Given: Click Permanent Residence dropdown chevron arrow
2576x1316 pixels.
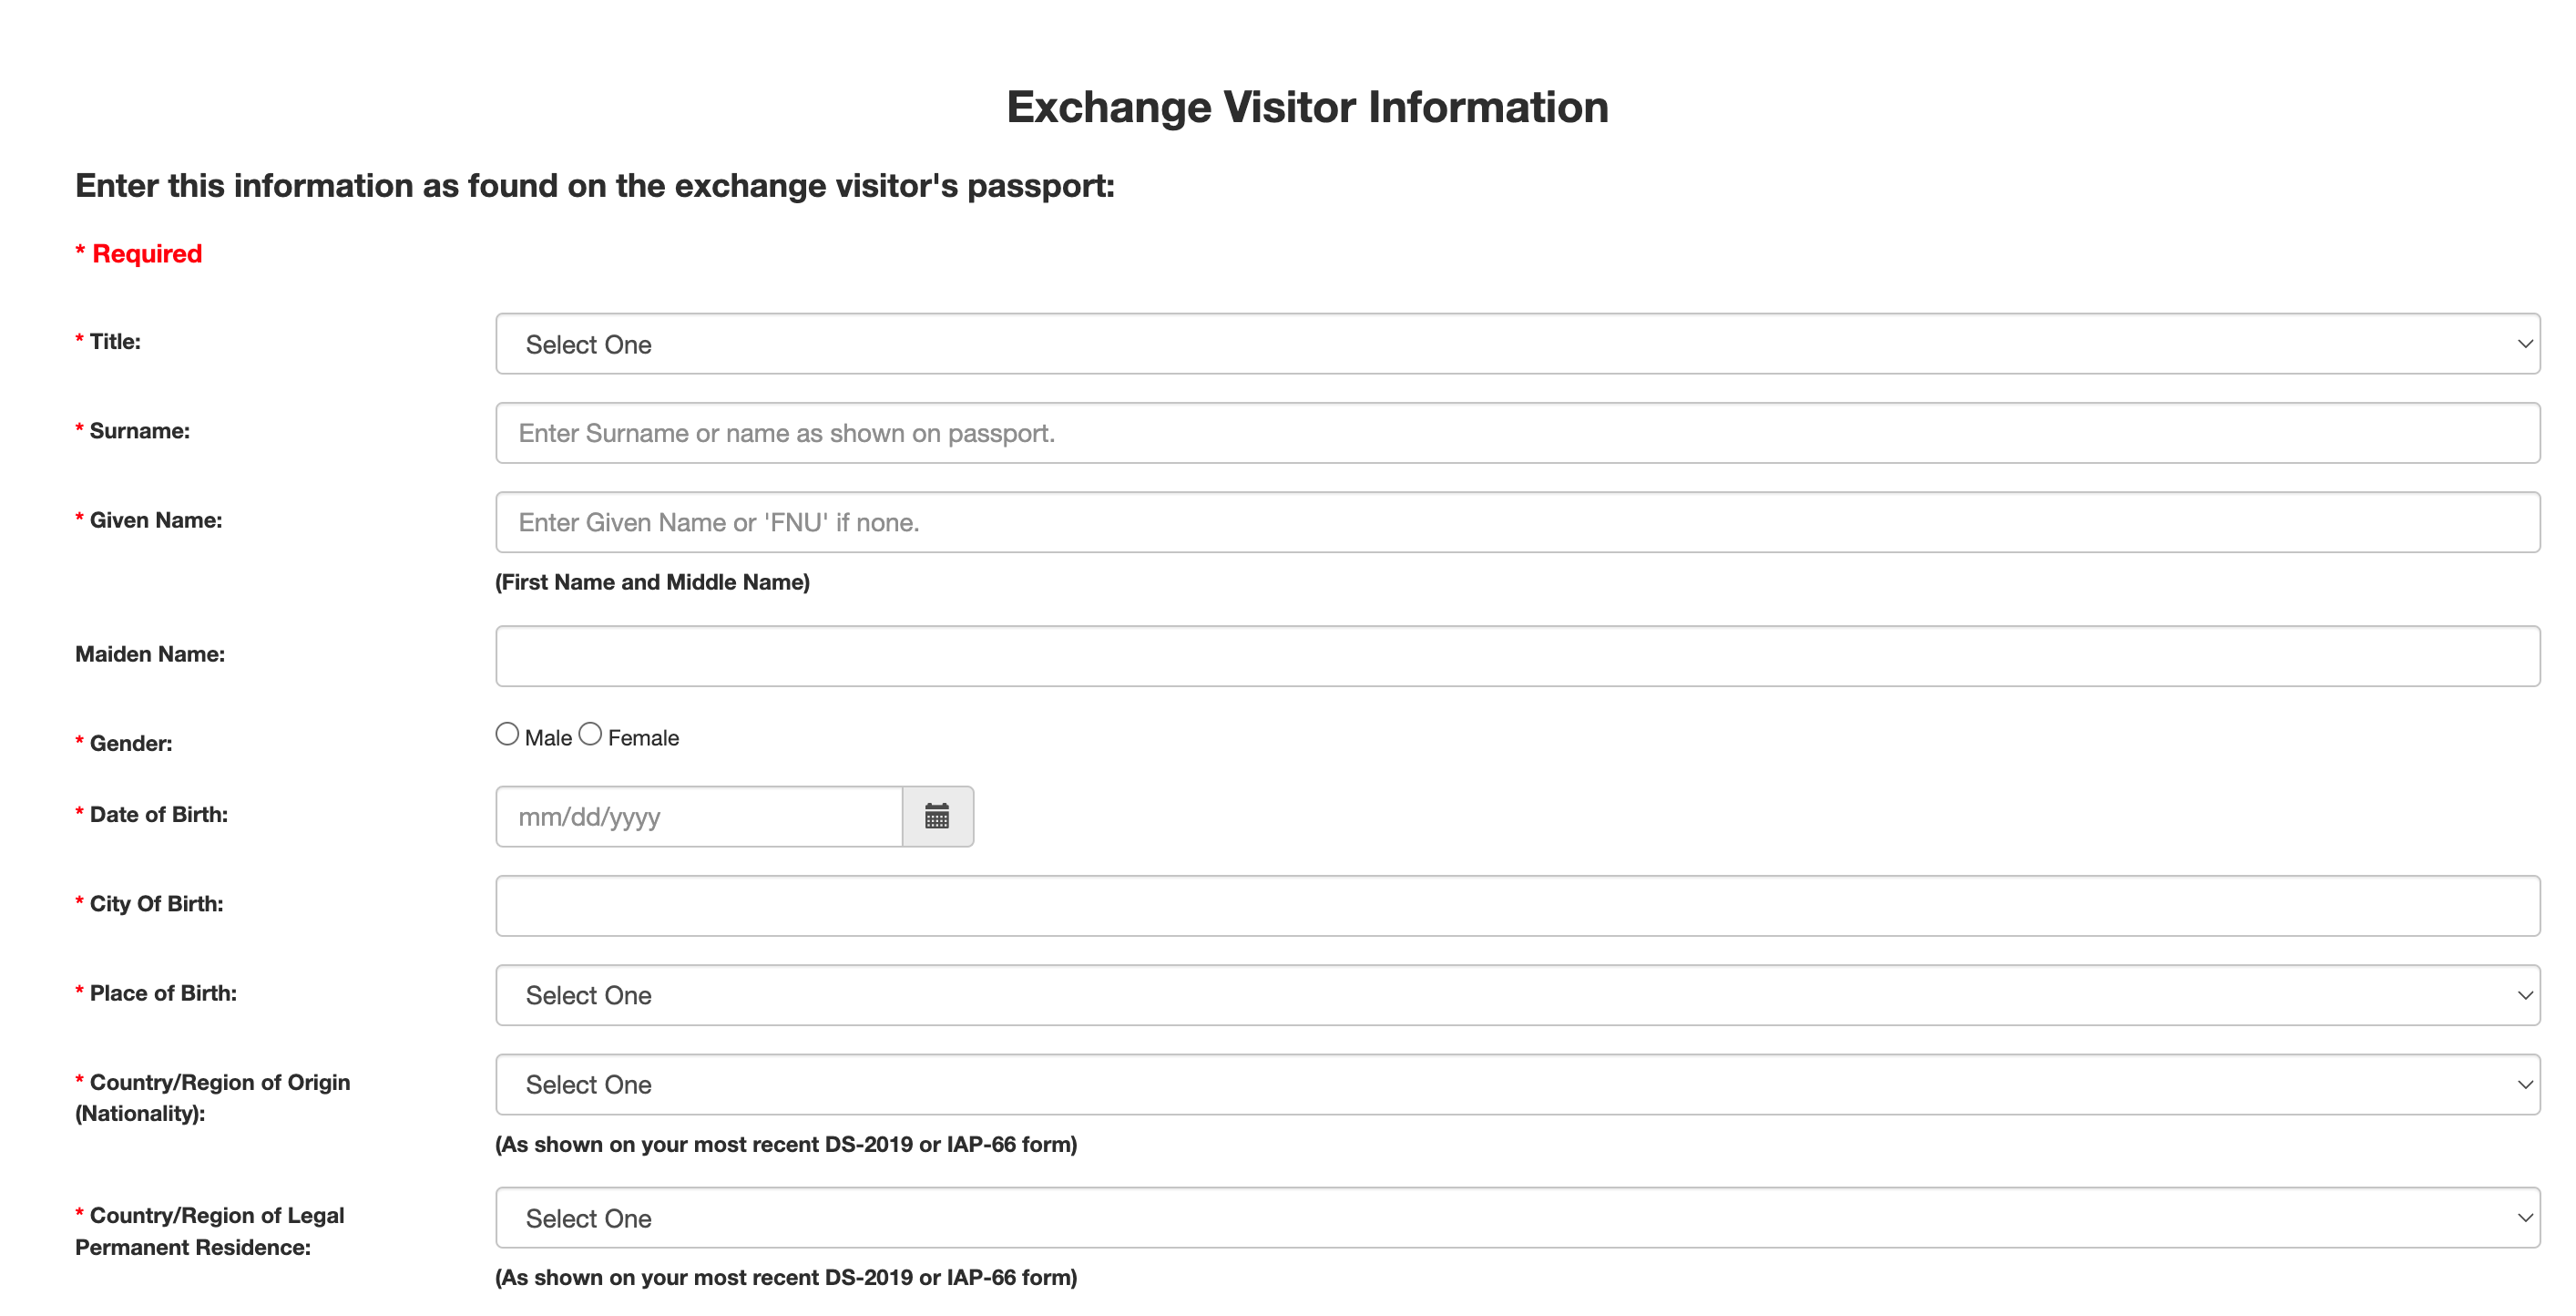Looking at the screenshot, I should tap(2524, 1218).
